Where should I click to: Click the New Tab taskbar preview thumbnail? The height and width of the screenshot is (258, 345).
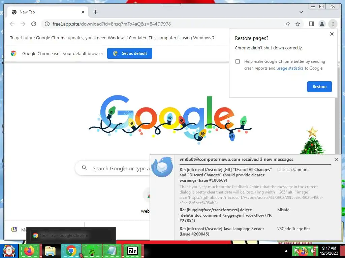71,235
